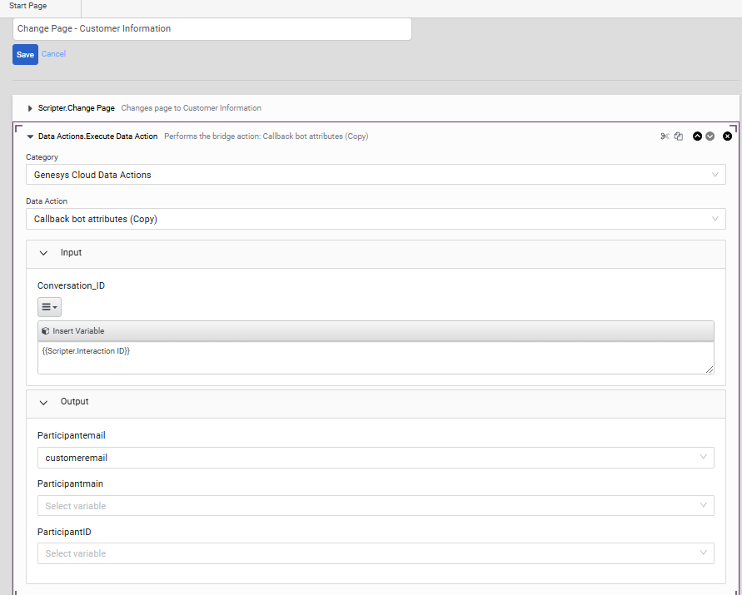Open the Participantemail variable dropdown
Screen dimensions: 742x595
pos(376,458)
